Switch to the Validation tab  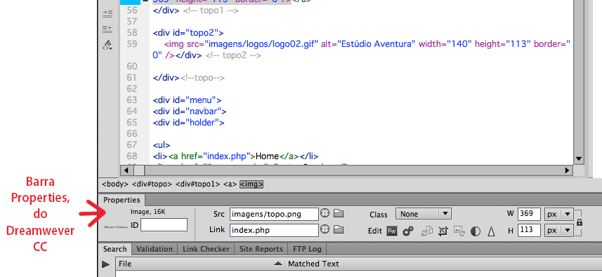[155, 249]
